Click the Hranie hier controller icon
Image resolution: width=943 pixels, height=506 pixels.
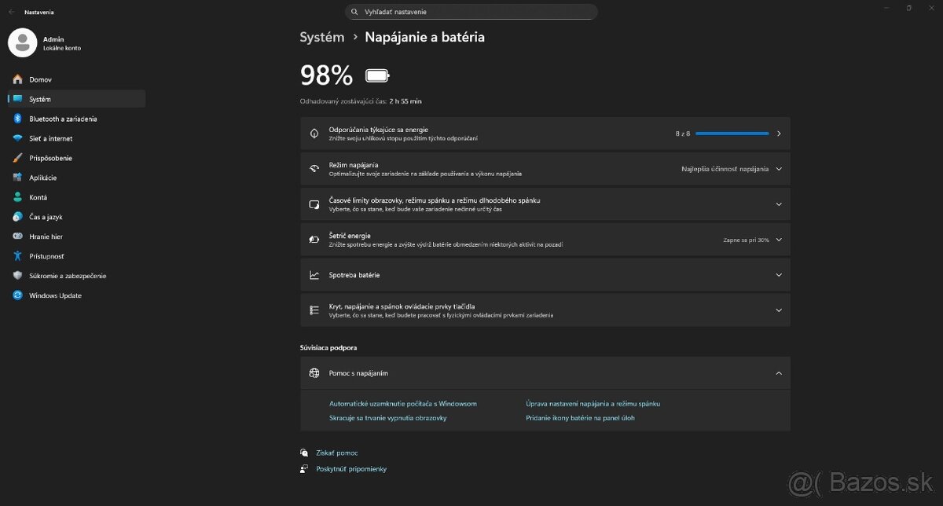[x=17, y=236]
